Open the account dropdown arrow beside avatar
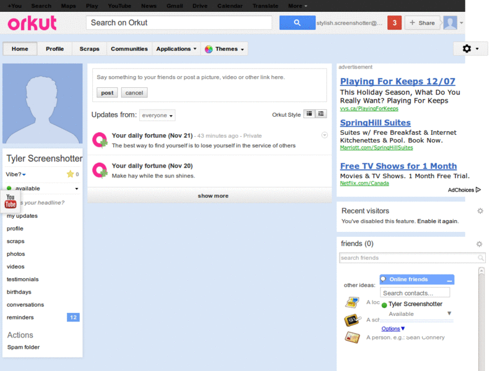The image size is (495, 371). point(461,23)
